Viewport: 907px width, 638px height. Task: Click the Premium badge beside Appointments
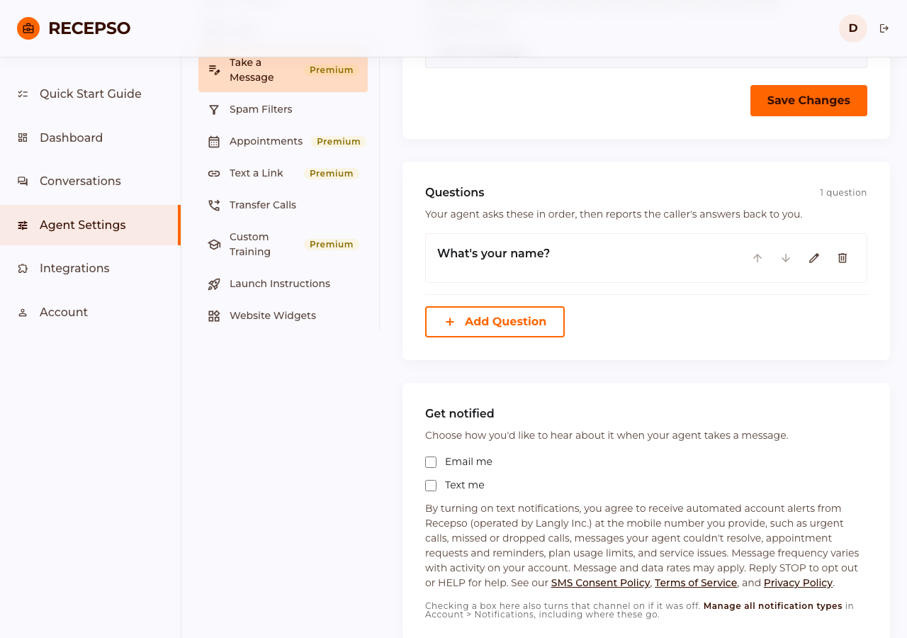(x=339, y=142)
